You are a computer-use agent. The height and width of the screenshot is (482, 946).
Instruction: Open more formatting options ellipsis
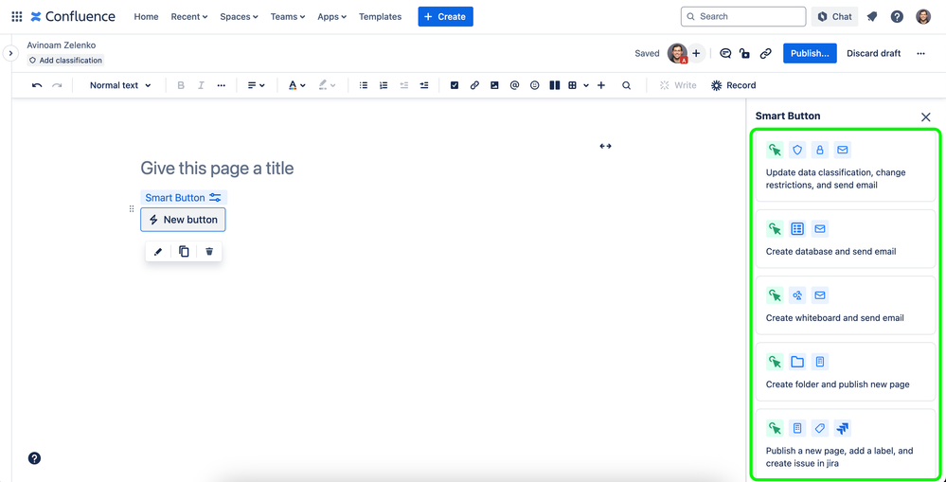click(x=222, y=85)
